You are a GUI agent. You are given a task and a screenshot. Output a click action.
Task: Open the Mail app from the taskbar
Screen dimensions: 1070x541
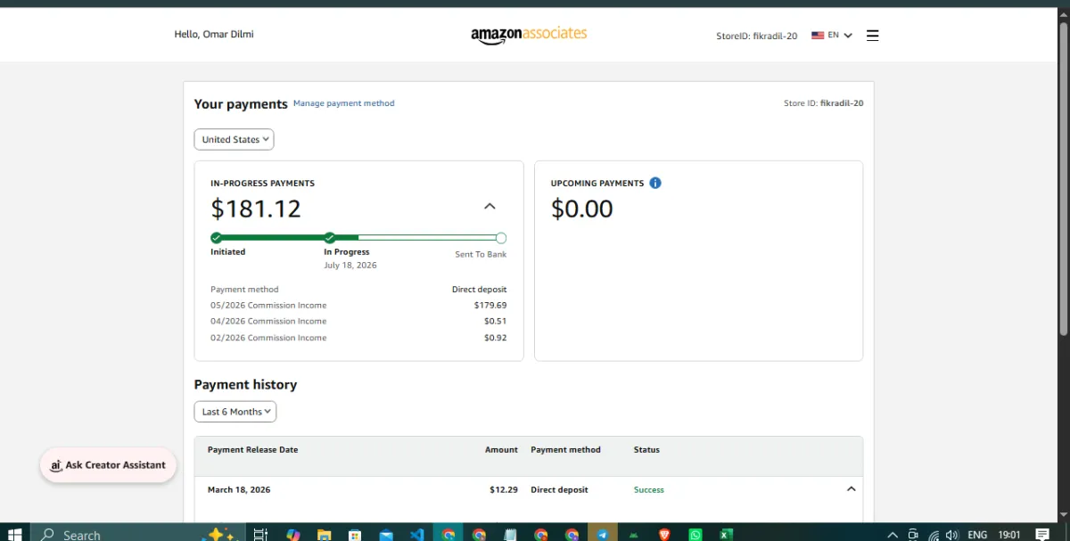point(386,534)
